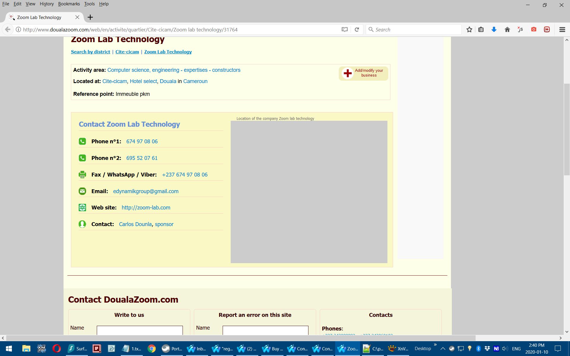Click the Add/modify your business button
Image resolution: width=570 pixels, height=356 pixels.
click(363, 73)
